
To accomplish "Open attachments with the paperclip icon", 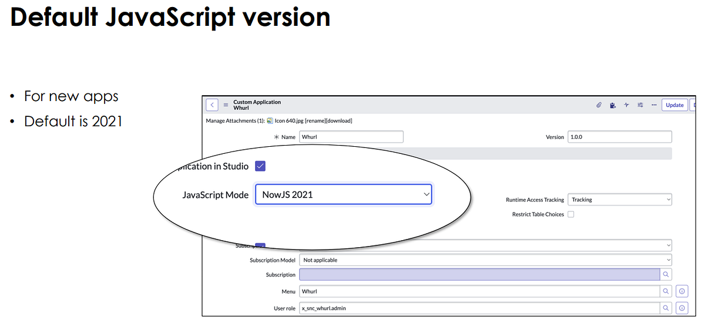I will (599, 105).
